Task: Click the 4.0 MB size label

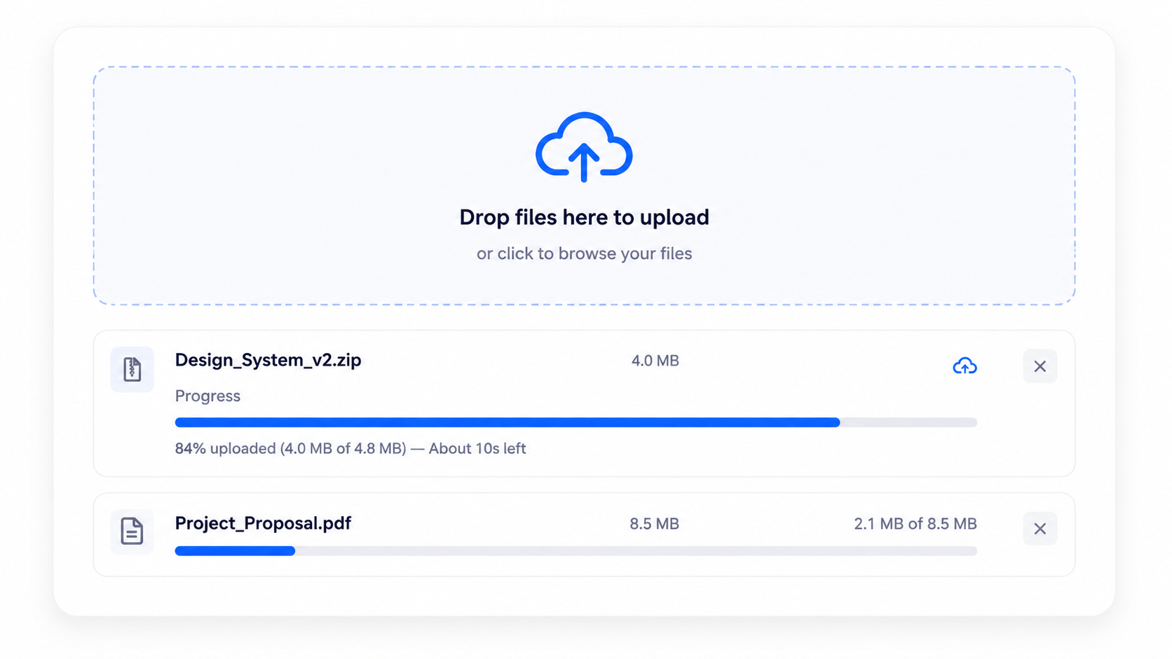Action: click(655, 361)
